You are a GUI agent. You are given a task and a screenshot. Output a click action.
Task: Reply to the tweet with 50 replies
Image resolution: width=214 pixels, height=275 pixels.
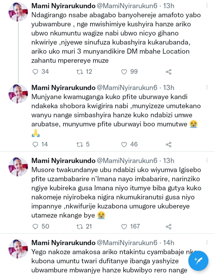click(36, 226)
